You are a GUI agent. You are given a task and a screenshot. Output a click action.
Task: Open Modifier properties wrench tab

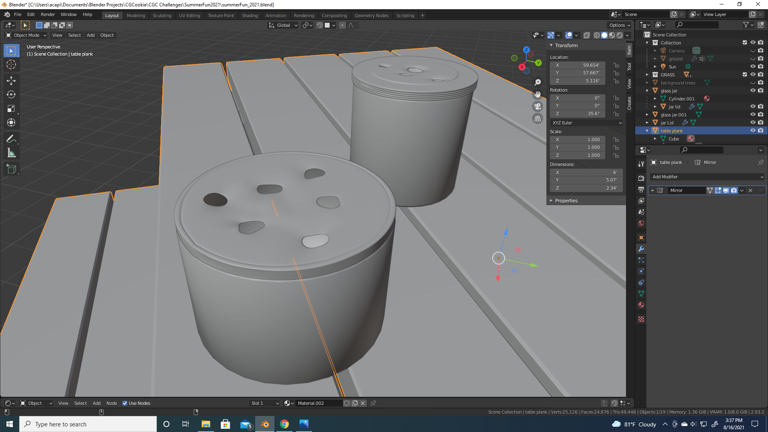641,249
